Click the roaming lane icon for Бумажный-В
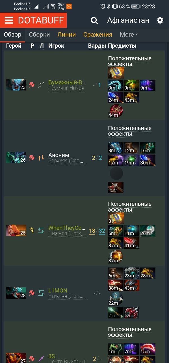 41,85
